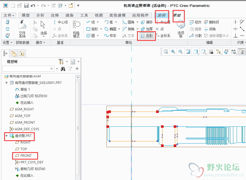Click the Offset (偏移) tool
The height and width of the screenshot is (180, 246).
(147, 22)
